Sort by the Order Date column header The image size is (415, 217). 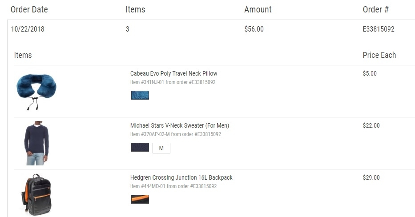pos(29,9)
